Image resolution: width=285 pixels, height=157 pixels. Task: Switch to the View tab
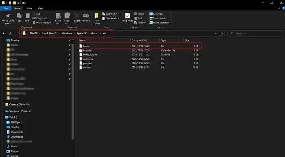point(40,8)
